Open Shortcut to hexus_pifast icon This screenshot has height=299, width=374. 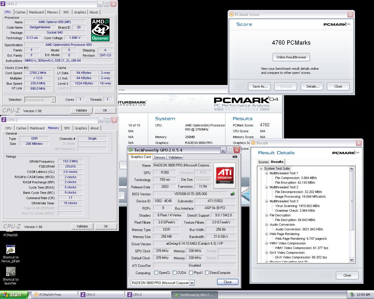click(11, 254)
